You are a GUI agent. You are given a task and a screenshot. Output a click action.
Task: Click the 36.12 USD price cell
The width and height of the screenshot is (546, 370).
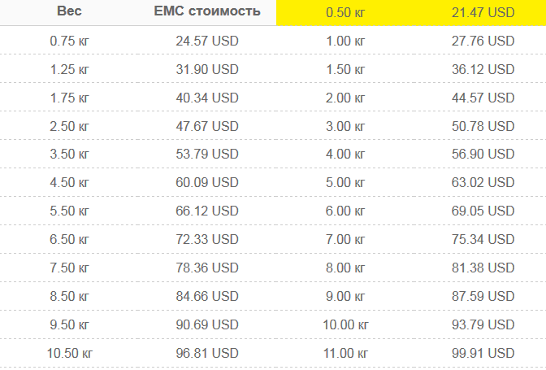click(x=483, y=69)
